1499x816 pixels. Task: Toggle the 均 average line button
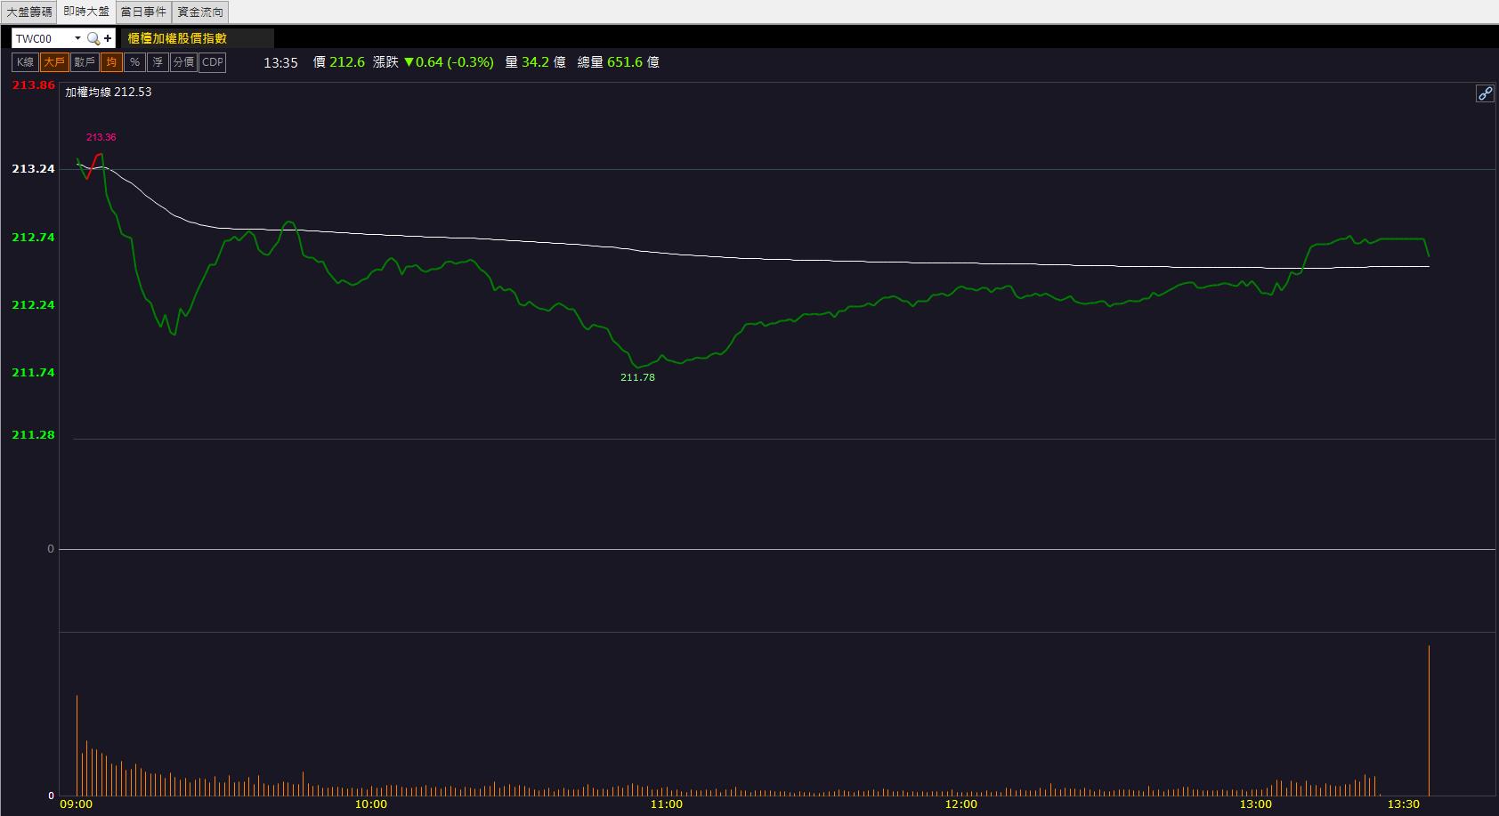coord(111,62)
